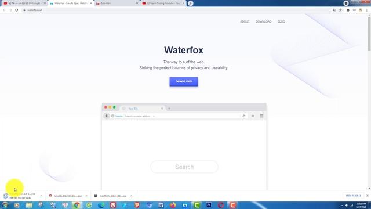
Task: Open the DOWNLOAD link in page header
Action: click(x=263, y=21)
